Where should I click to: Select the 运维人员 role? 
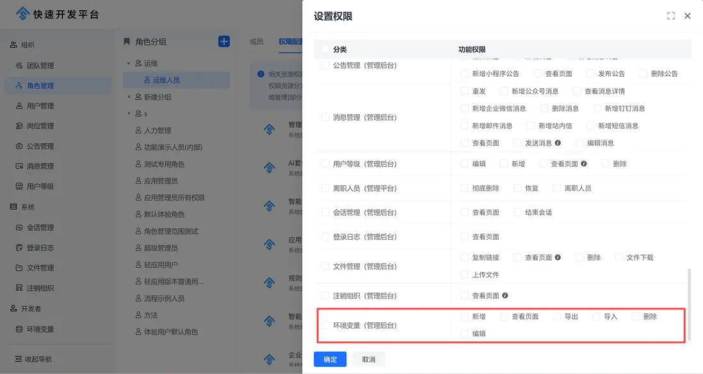pyautogui.click(x=176, y=80)
